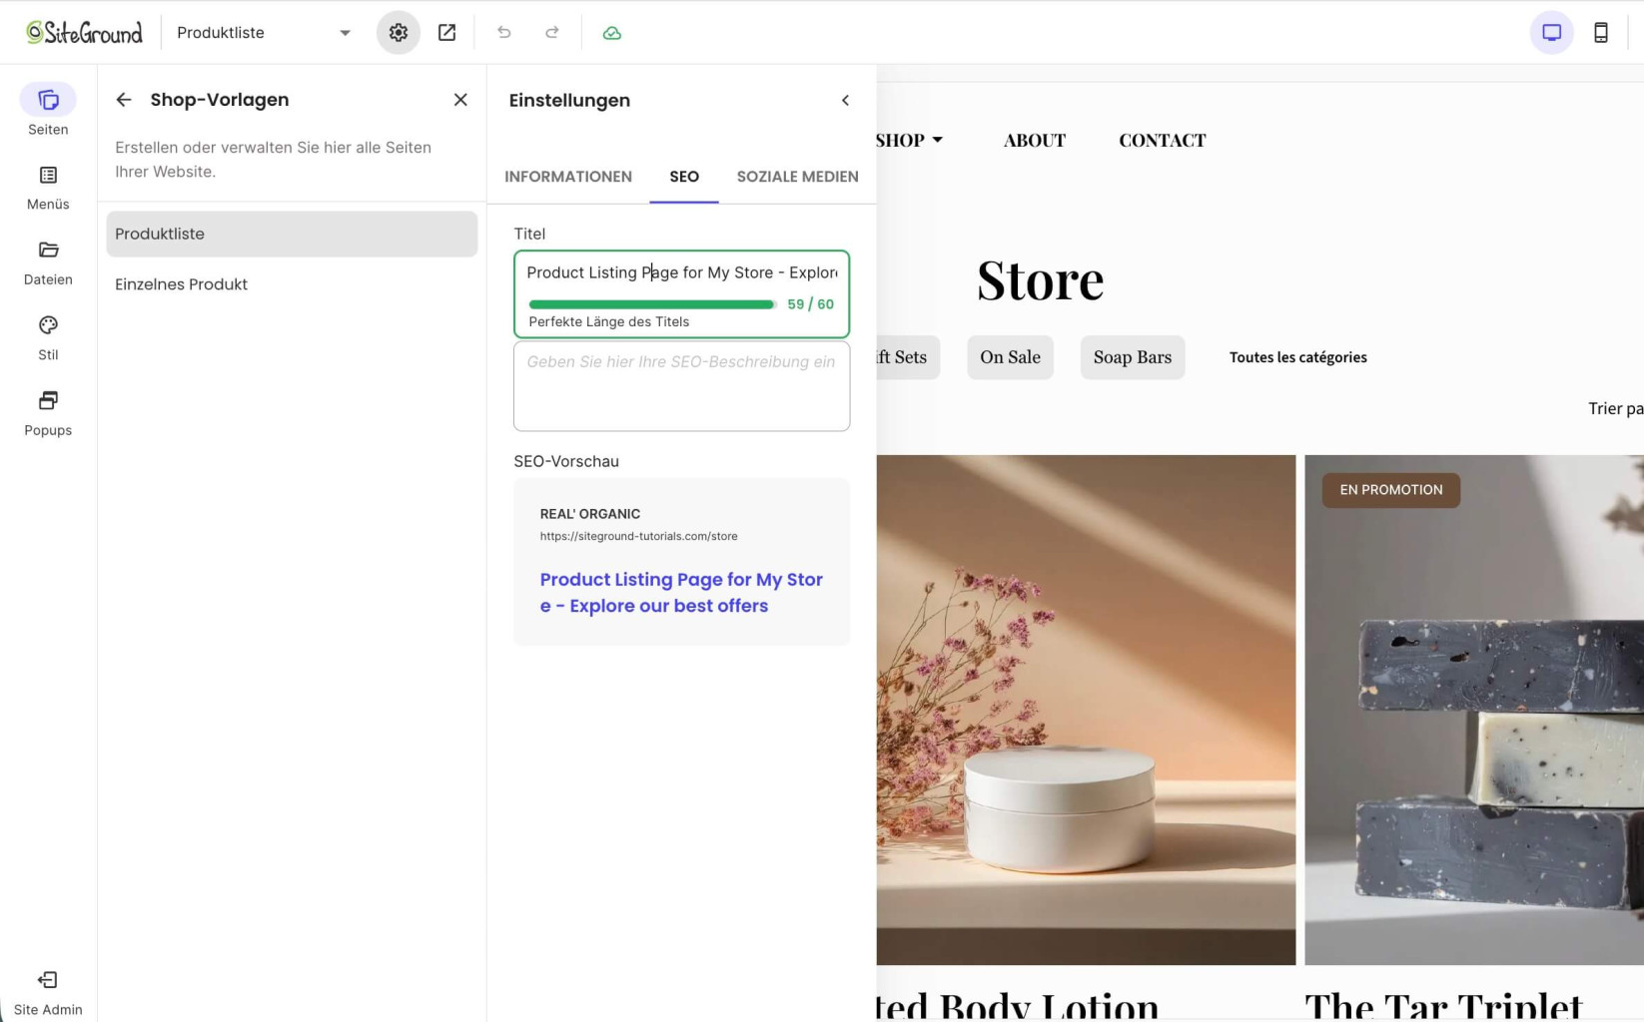Click the body lotion product image
1644x1022 pixels.
[x=1086, y=710]
